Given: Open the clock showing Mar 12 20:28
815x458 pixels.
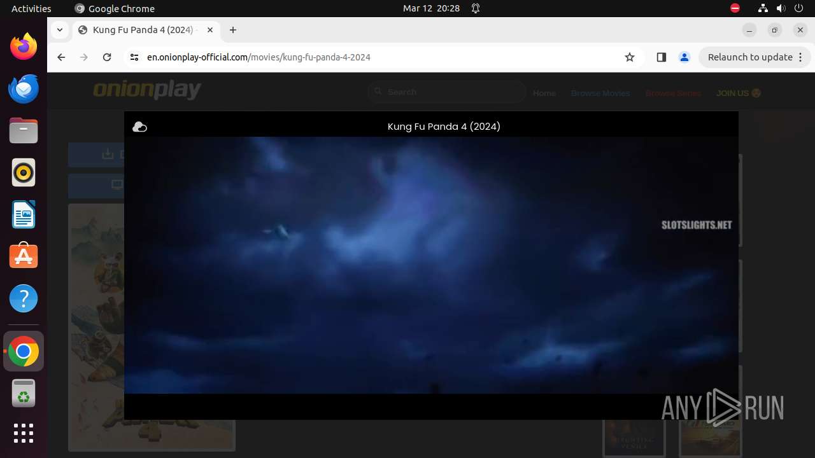Looking at the screenshot, I should click(431, 8).
